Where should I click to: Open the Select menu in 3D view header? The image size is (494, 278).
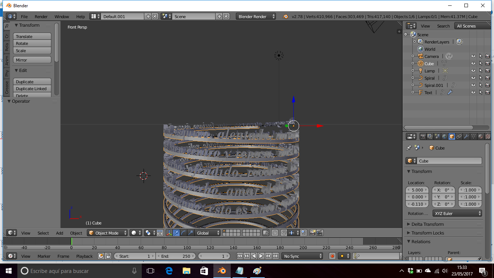tap(43, 233)
